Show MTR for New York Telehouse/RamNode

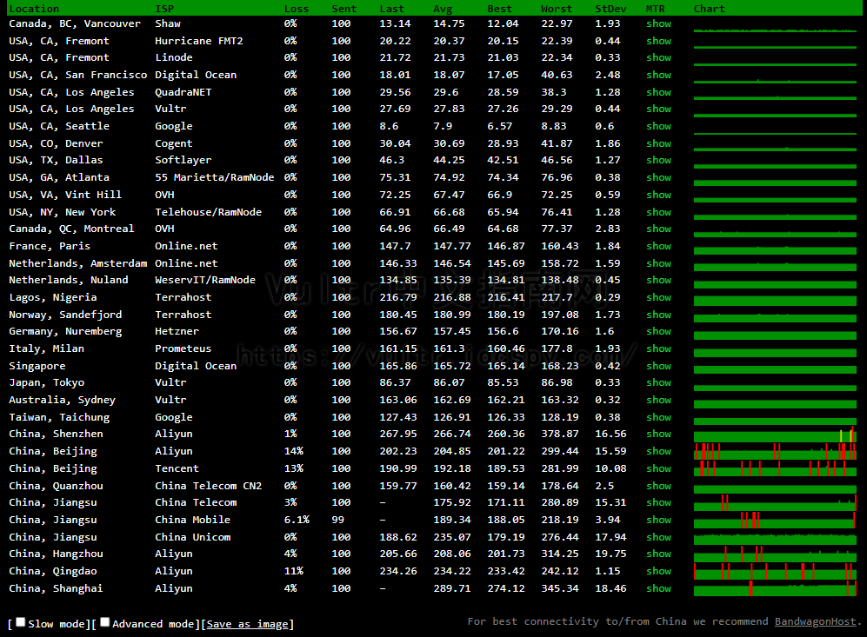point(658,212)
